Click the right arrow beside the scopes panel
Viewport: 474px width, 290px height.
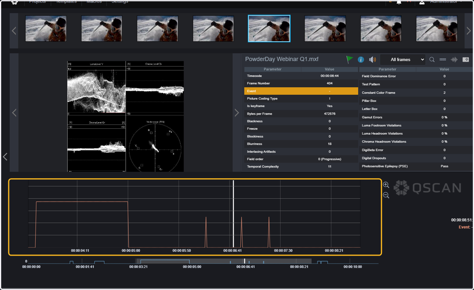[237, 113]
